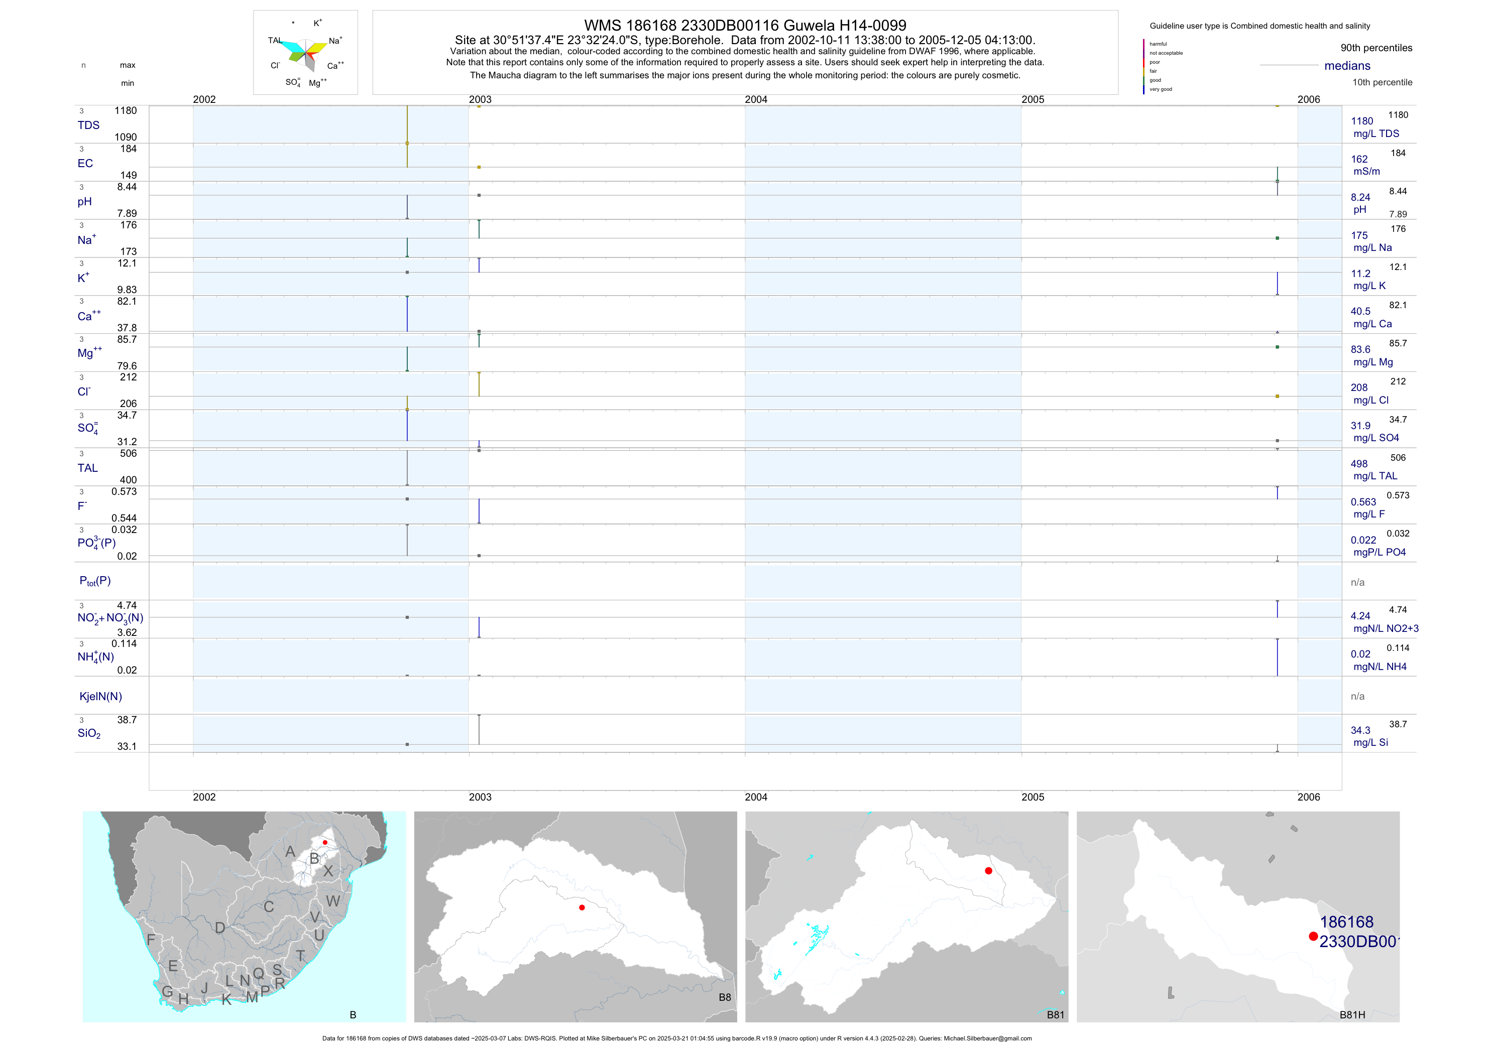Select the TDS parameter row label
The height and width of the screenshot is (1054, 1491).
[88, 125]
